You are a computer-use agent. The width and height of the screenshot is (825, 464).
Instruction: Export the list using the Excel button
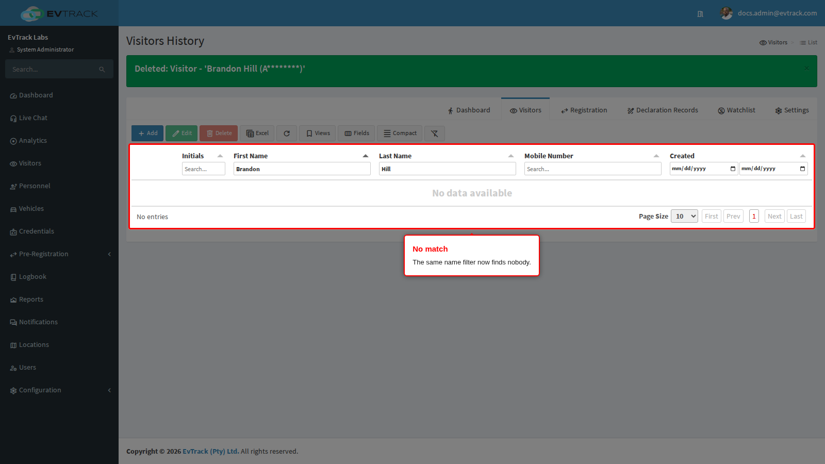pos(257,134)
